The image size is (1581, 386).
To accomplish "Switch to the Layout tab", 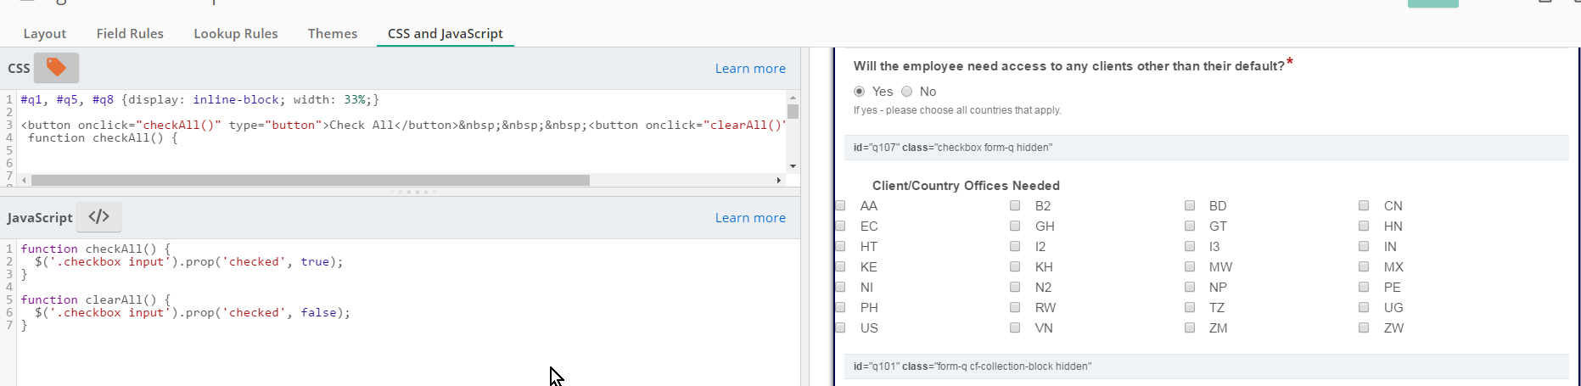I will pyautogui.click(x=44, y=34).
